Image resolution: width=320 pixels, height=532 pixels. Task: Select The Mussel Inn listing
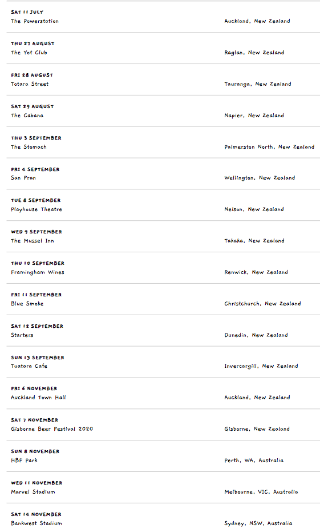pyautogui.click(x=33, y=241)
